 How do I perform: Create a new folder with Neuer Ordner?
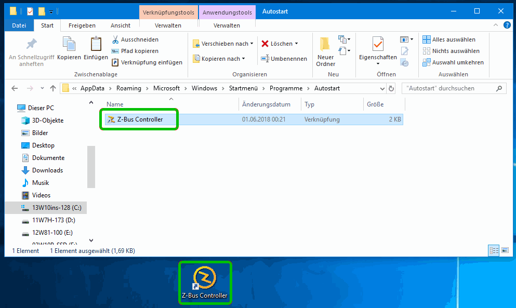[x=325, y=52]
